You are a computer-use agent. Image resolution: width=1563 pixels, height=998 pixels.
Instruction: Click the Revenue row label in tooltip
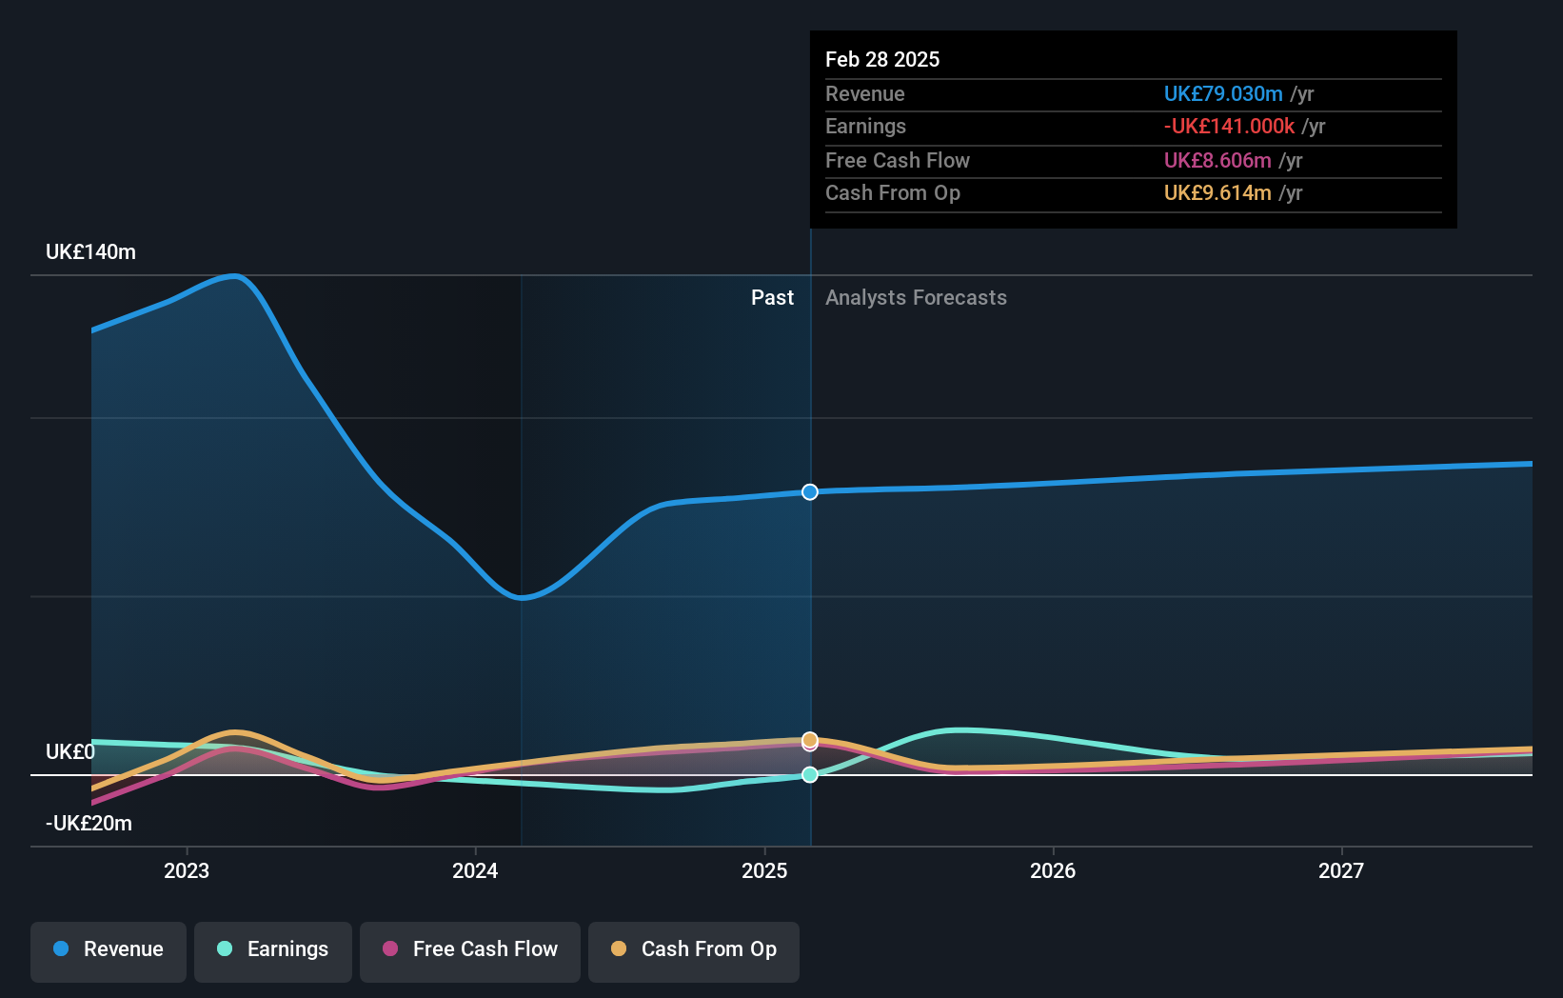tap(865, 94)
